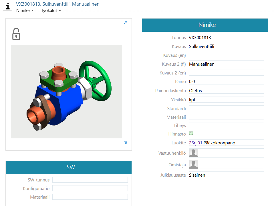Click the Paino field showing 0.0

226,81
